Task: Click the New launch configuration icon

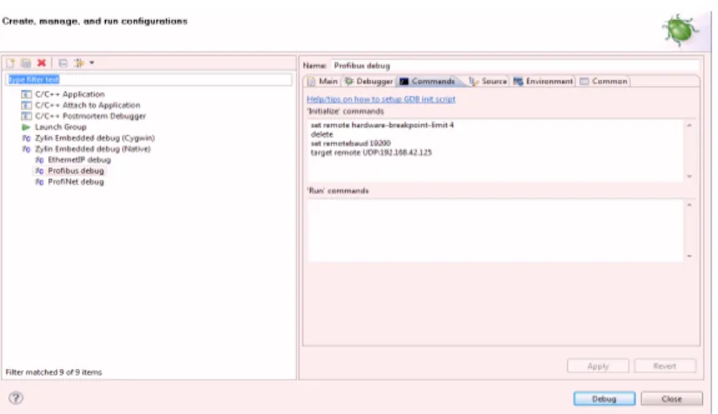Action: [11, 62]
